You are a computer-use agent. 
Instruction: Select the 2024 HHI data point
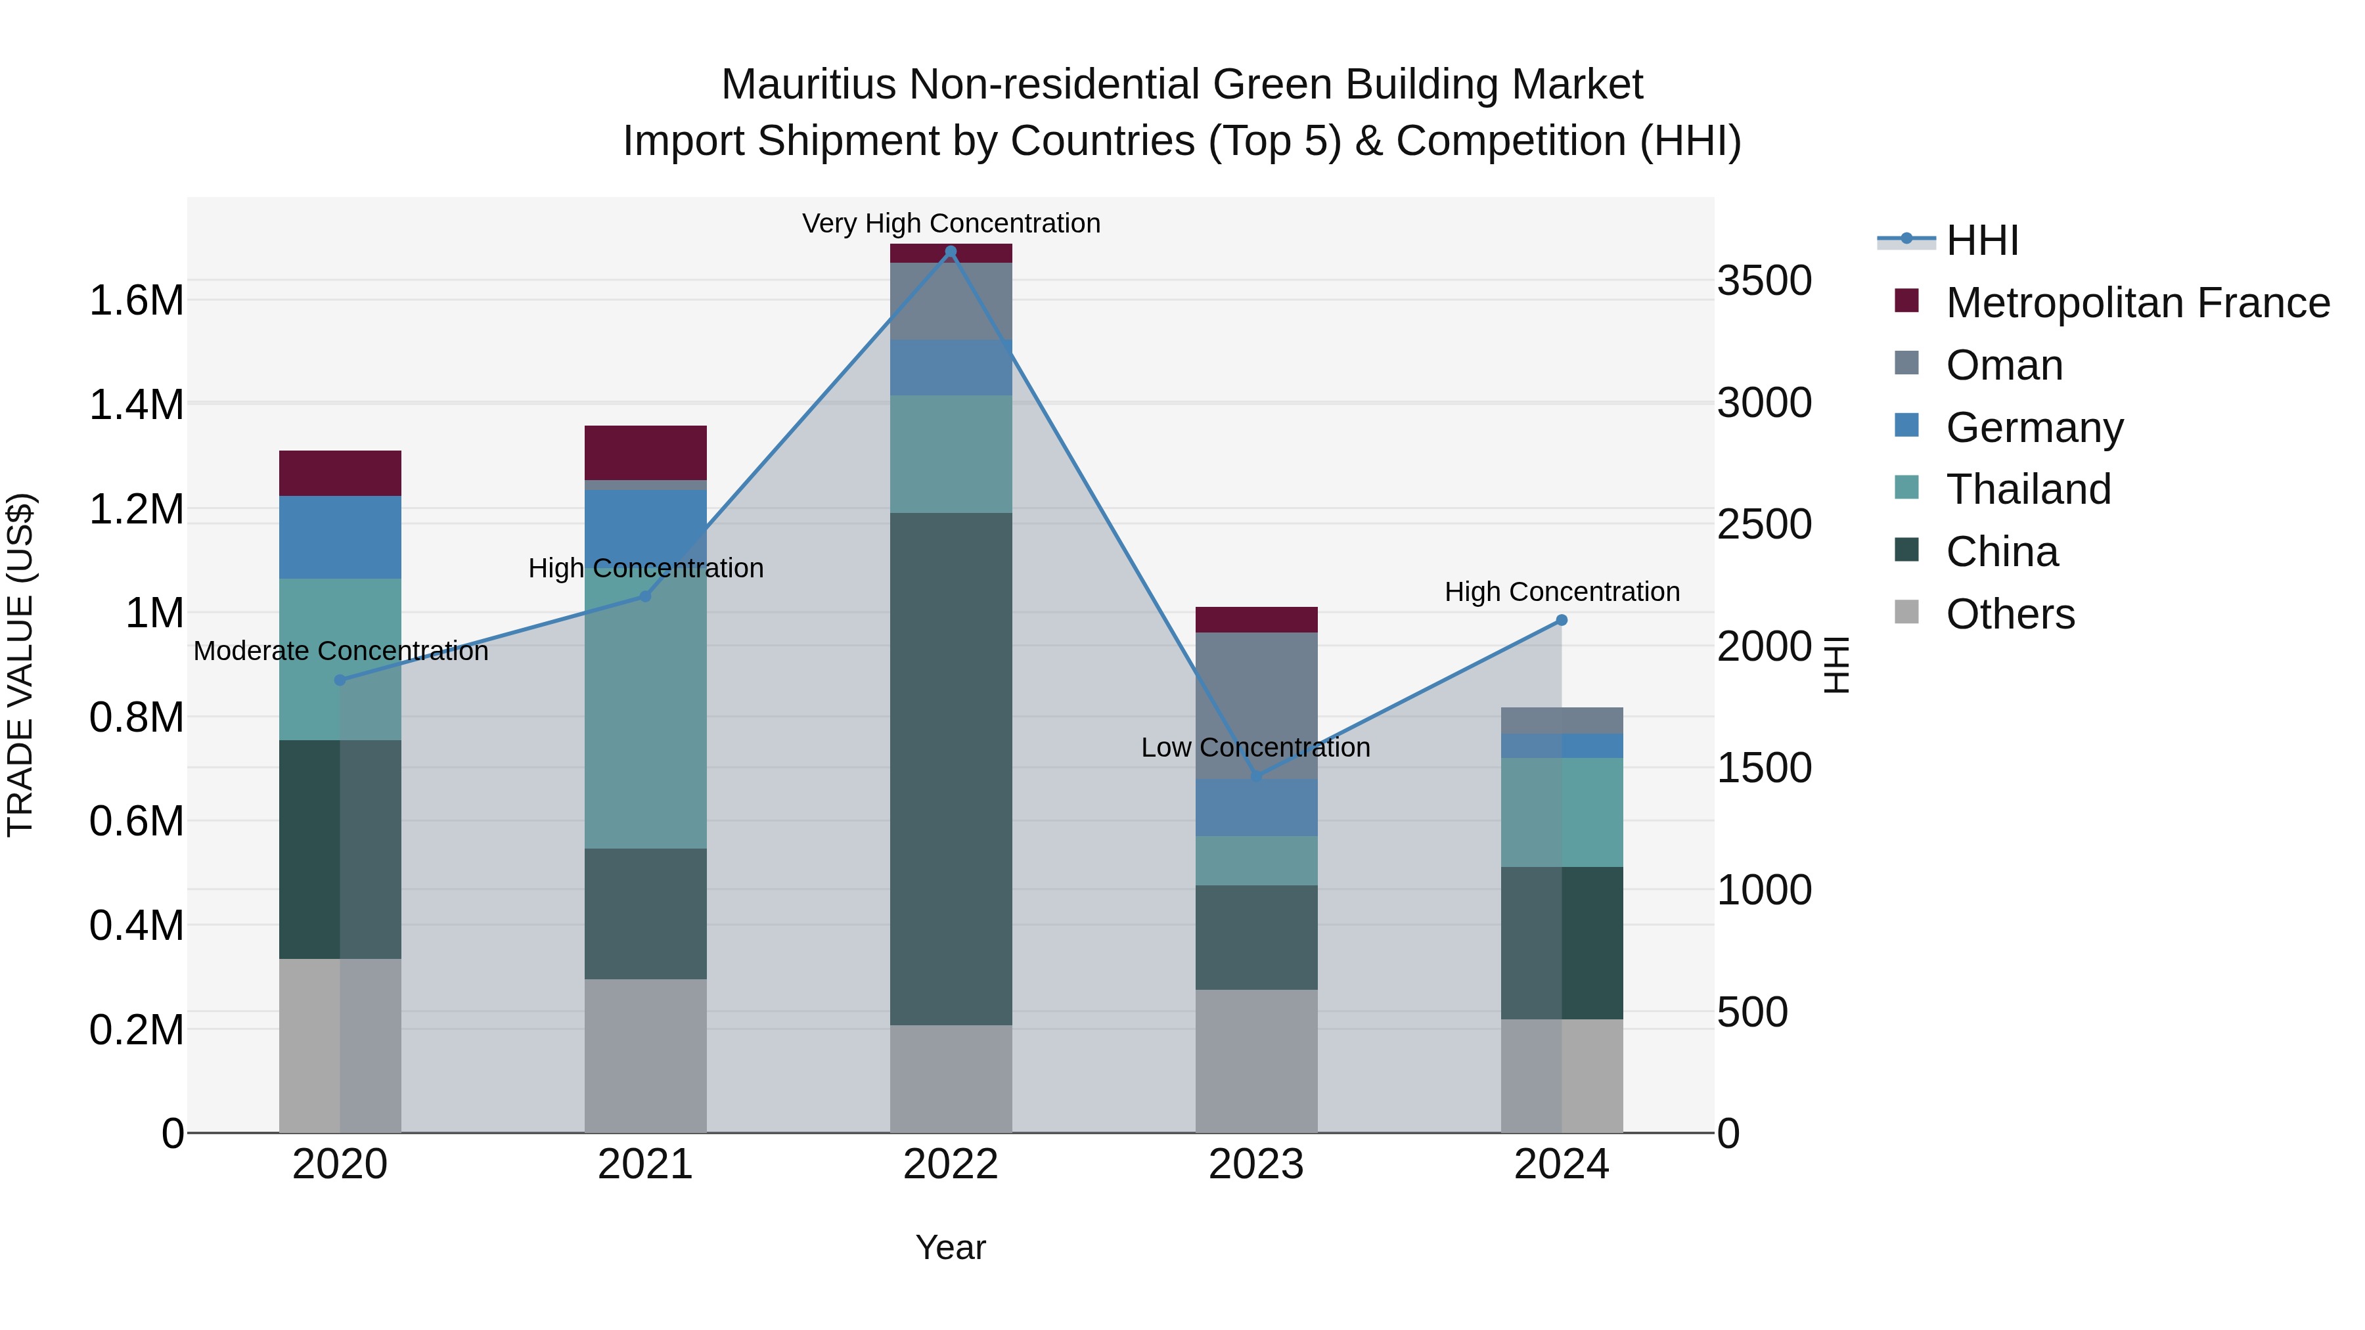click(x=1562, y=621)
